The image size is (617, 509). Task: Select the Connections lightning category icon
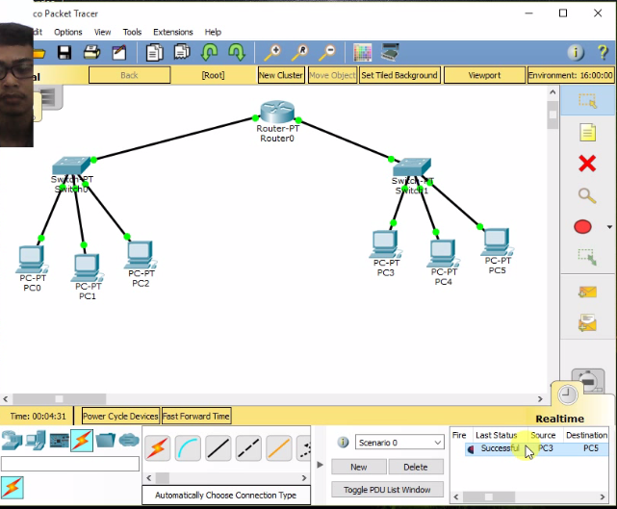coord(82,441)
